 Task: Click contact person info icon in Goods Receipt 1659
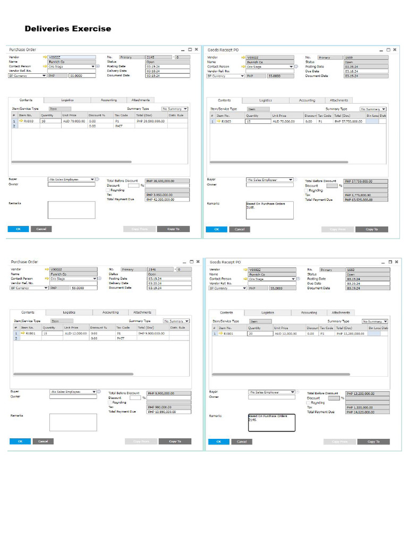(296, 66)
